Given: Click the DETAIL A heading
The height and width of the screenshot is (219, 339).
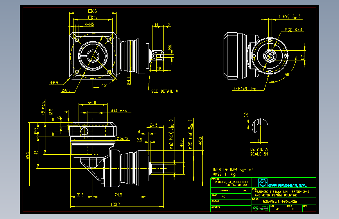Looking at the screenshot, I should click(259, 149).
